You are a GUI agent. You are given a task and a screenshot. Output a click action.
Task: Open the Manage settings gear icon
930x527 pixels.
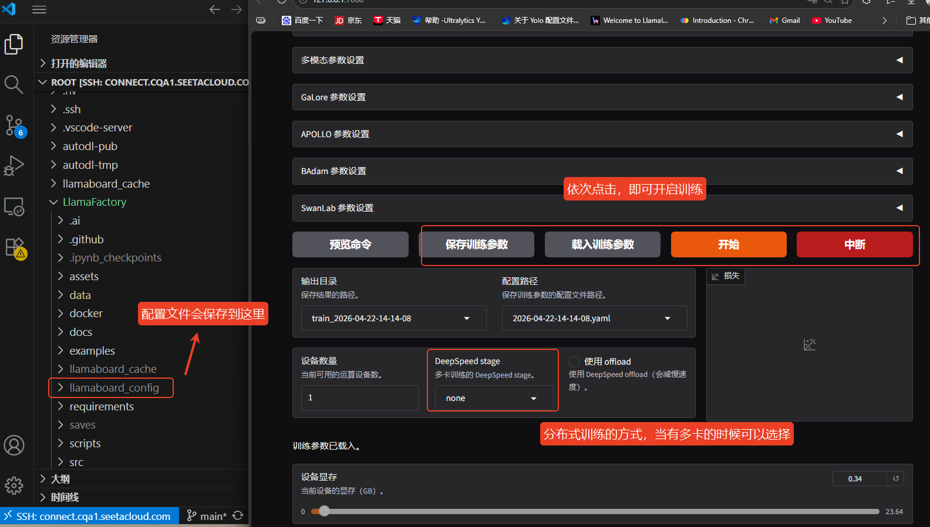14,485
